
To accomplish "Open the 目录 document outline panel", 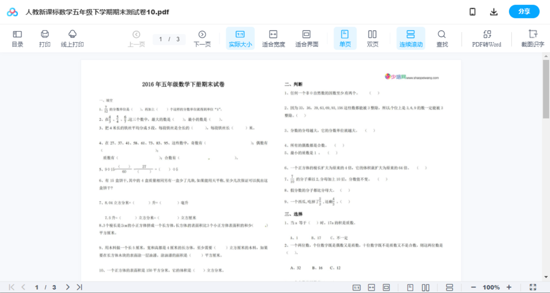I will 17,38.
